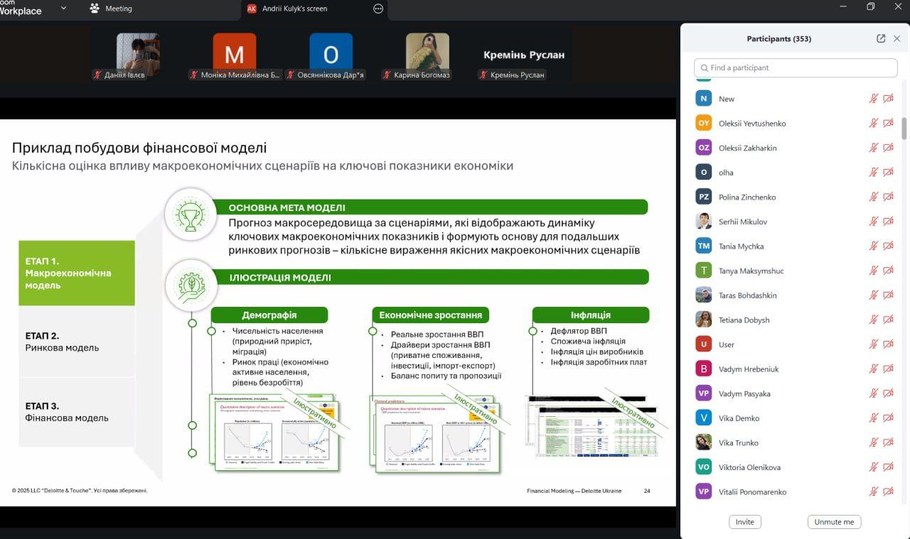Toggle microphone icon for participant New
Viewport: 910px width, 539px height.
[x=874, y=99]
